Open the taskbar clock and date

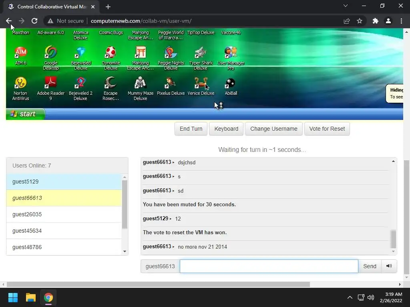pyautogui.click(x=391, y=297)
